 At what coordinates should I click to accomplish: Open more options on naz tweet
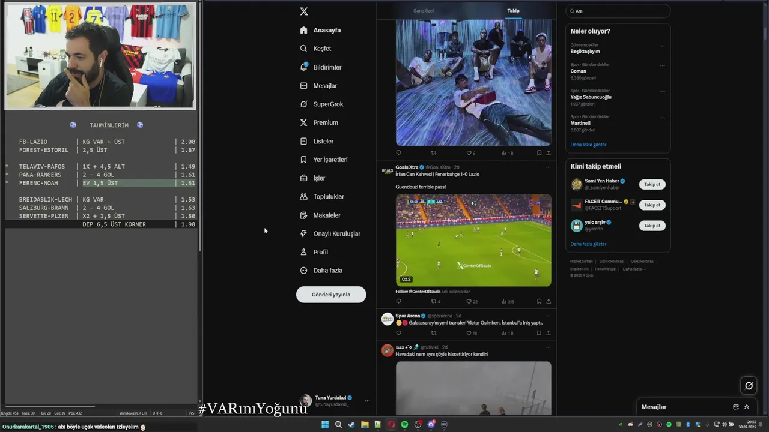click(x=548, y=347)
